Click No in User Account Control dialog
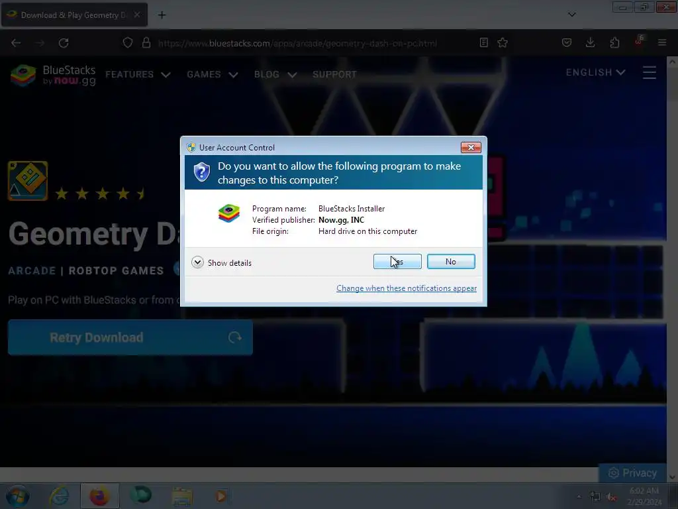The height and width of the screenshot is (509, 678). [x=450, y=261]
